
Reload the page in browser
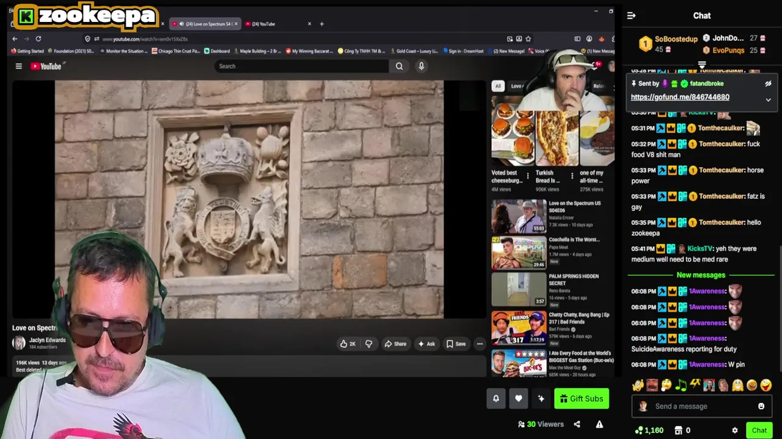click(38, 39)
